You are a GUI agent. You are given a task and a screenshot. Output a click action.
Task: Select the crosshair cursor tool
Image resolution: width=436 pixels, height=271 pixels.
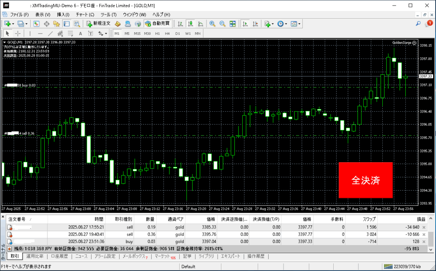click(17, 34)
